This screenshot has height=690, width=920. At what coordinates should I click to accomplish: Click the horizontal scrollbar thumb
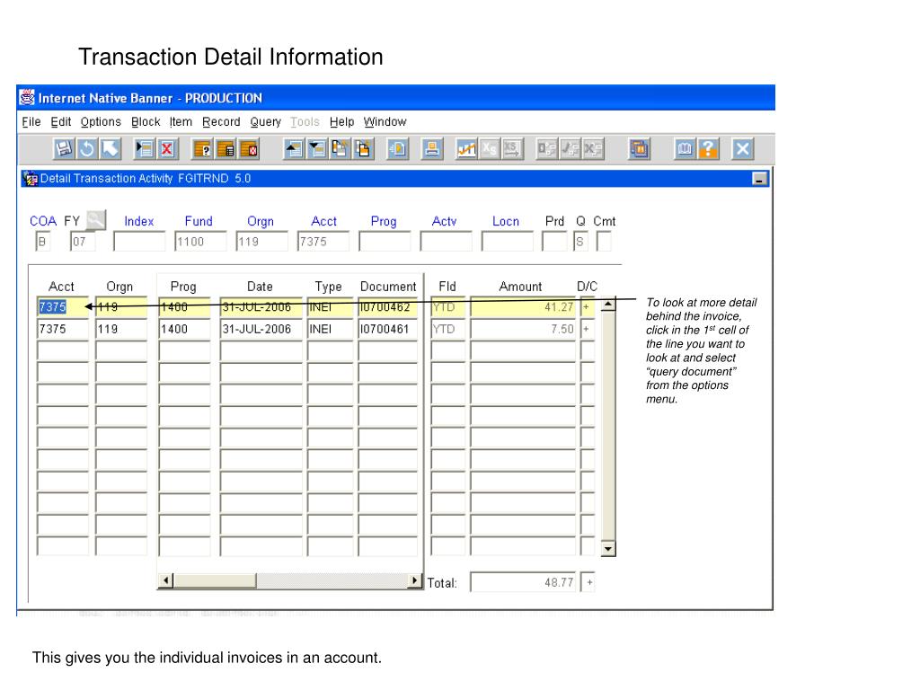(215, 581)
